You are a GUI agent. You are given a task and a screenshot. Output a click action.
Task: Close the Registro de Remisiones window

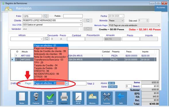coord(164,3)
